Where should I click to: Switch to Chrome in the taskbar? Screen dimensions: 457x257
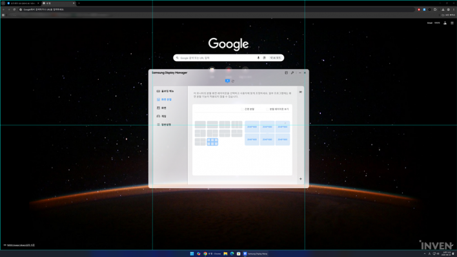click(212, 254)
